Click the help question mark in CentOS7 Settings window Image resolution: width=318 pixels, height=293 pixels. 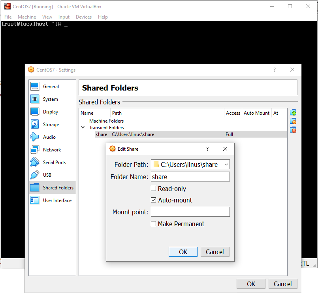coord(275,70)
